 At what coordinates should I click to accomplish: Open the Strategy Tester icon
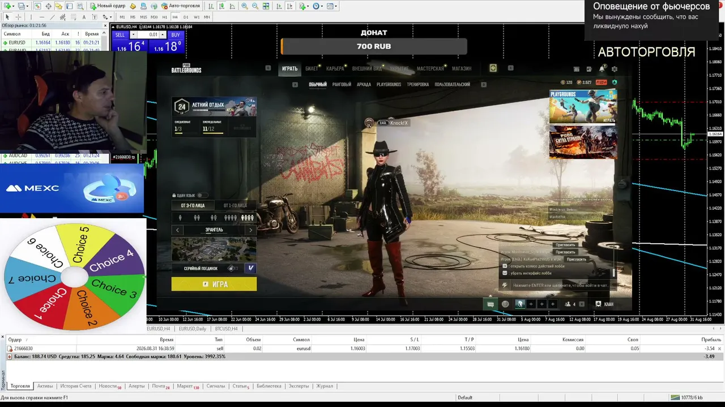point(80,6)
